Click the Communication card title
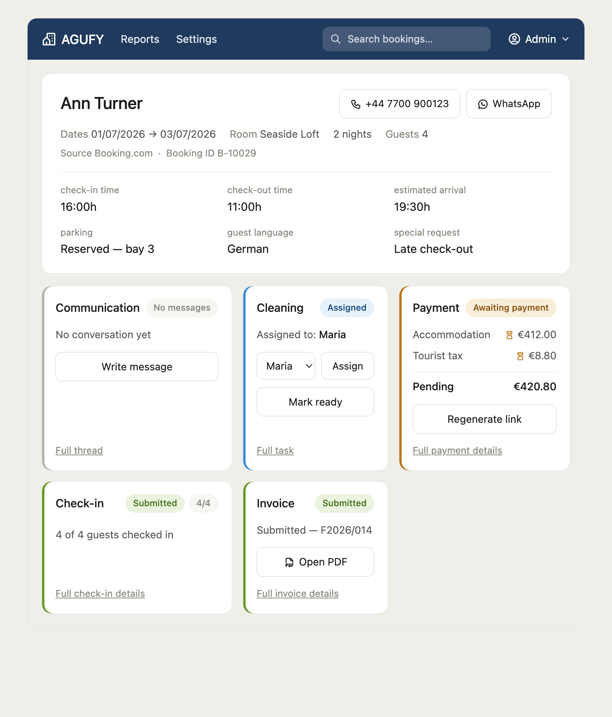 click(98, 308)
